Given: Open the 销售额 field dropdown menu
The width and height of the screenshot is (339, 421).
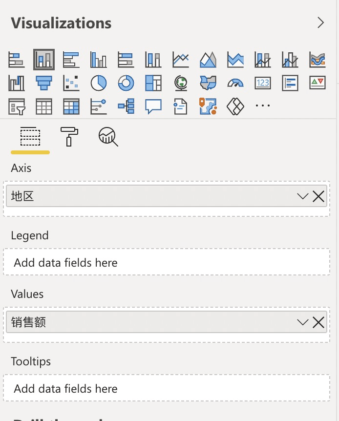Looking at the screenshot, I should [302, 322].
